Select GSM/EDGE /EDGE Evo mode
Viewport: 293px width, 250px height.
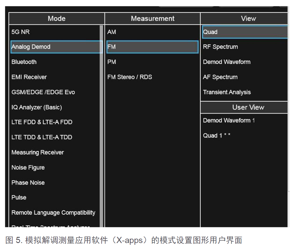[x=43, y=92]
